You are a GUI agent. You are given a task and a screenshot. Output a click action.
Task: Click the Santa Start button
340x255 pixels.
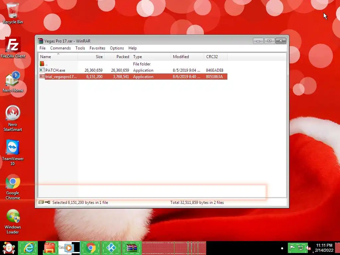pyautogui.click(x=8, y=248)
